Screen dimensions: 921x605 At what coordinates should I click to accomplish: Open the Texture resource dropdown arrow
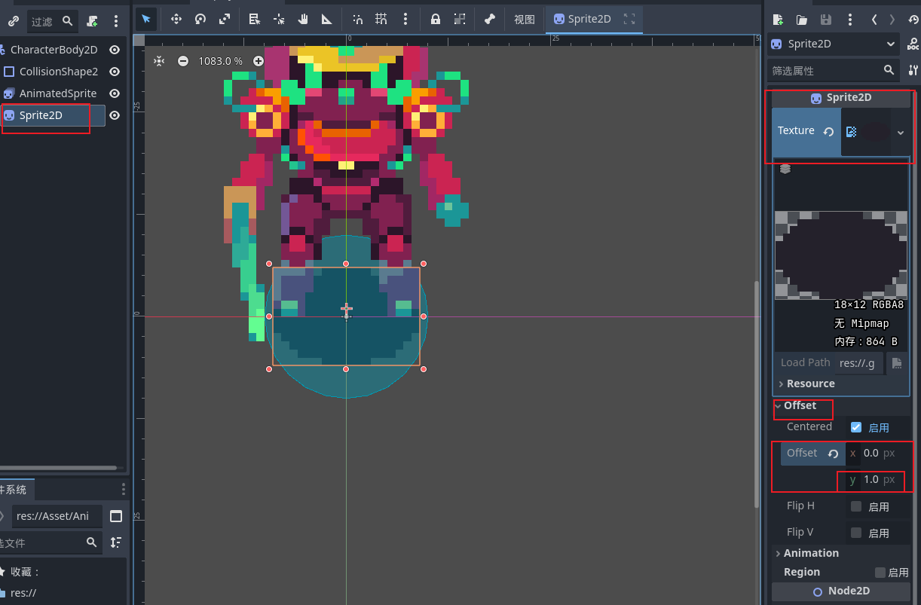900,132
